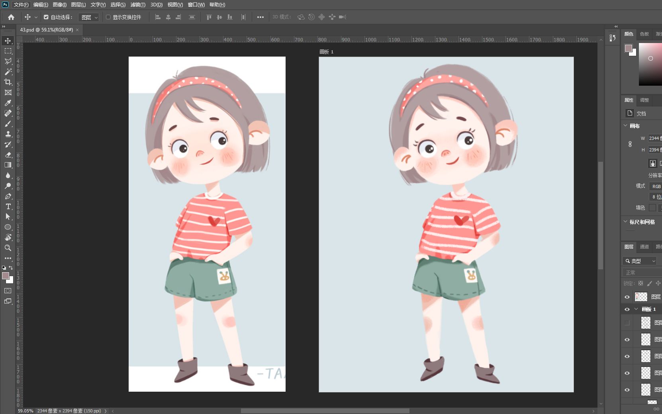Toggle eye of third layer in 画板 1
662x414 pixels.
click(x=627, y=356)
